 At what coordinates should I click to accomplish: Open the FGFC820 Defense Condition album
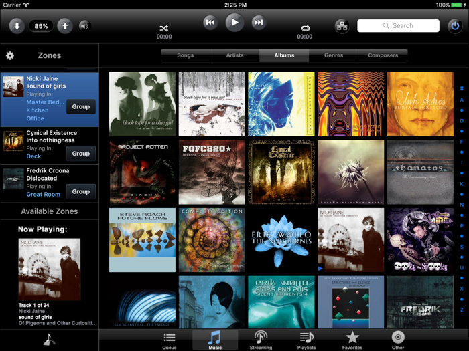(212, 172)
